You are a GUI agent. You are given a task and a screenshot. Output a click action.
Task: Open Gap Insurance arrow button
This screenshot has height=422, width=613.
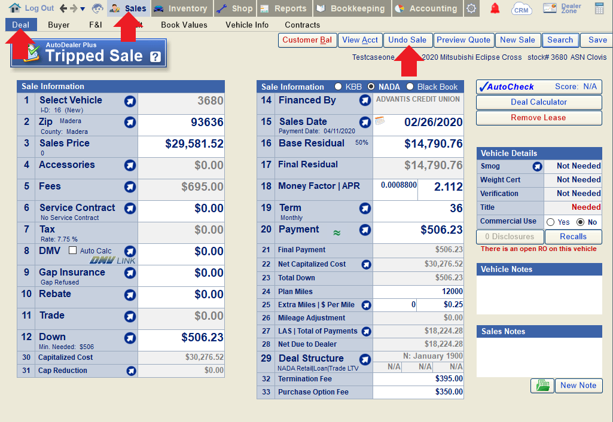[130, 273]
